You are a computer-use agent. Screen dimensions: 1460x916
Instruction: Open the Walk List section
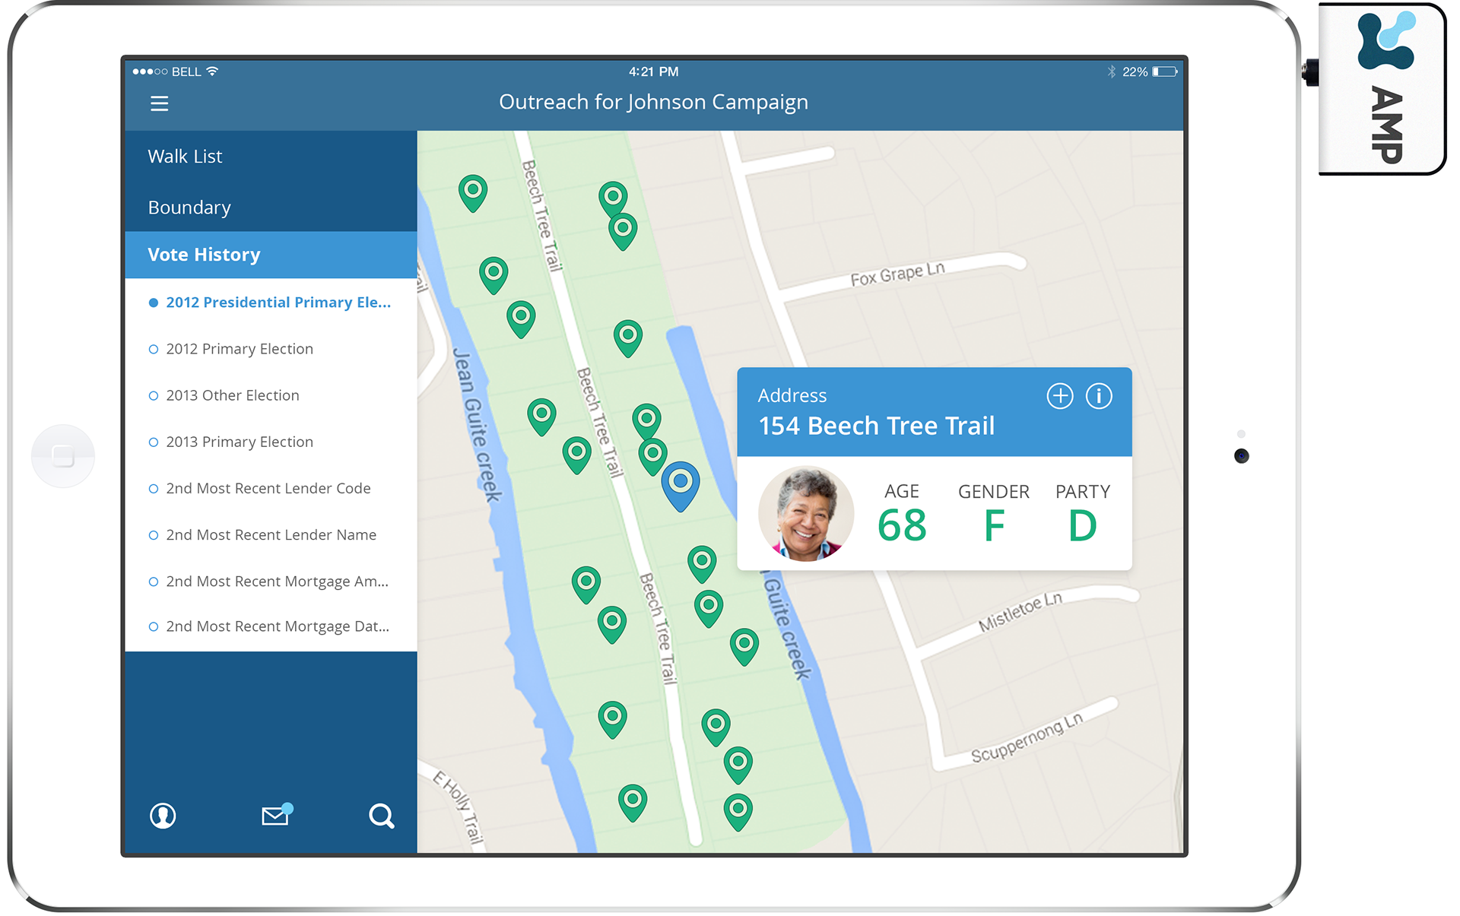pyautogui.click(x=271, y=157)
